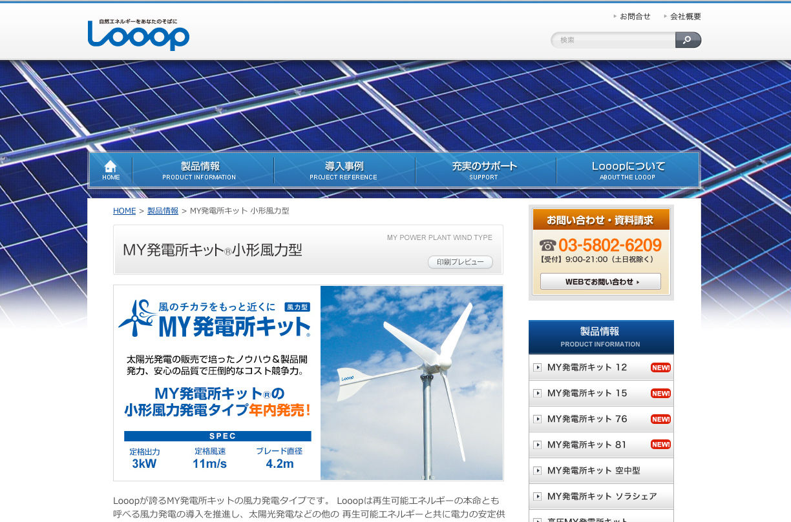Click the 定格風速 11m/s spec value
The height and width of the screenshot is (522, 791).
209,457
